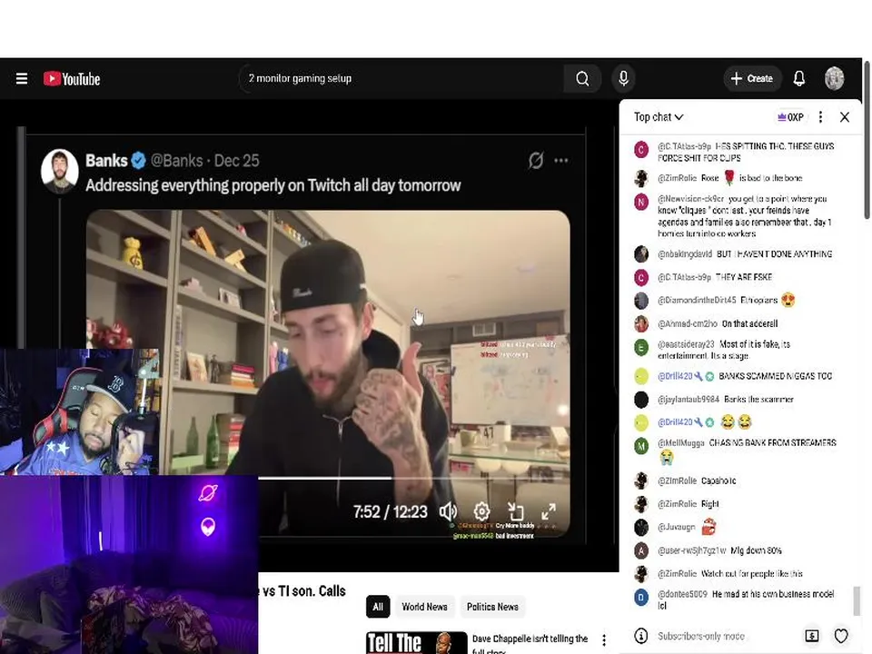Open the account avatar menu
The image size is (872, 654).
pos(834,78)
